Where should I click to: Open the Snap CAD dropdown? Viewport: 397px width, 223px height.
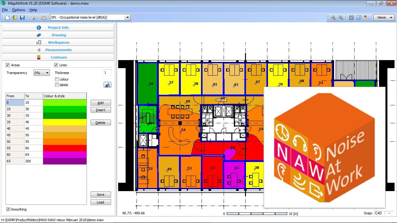coord(378,213)
